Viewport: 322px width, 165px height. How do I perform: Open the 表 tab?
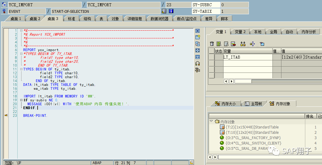point(101,19)
